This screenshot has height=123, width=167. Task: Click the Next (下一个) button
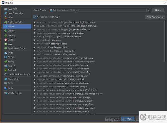pyautogui.click(x=127, y=119)
